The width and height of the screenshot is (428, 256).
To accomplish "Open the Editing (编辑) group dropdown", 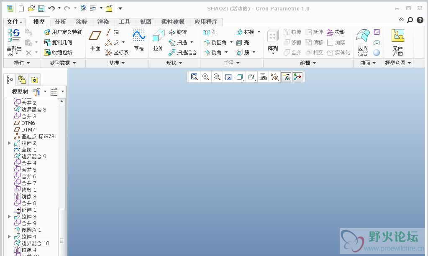I will (x=308, y=63).
